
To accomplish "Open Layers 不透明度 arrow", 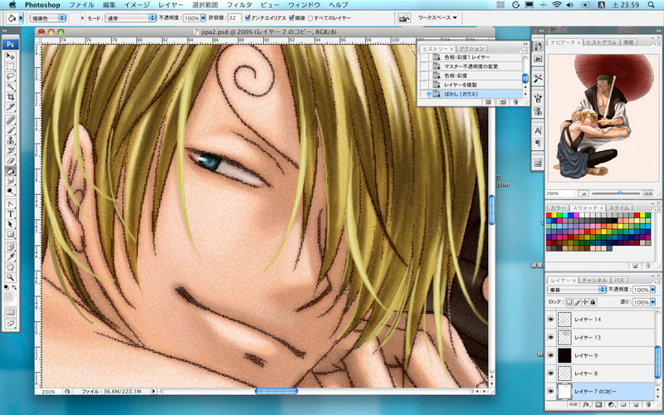I will click(652, 290).
